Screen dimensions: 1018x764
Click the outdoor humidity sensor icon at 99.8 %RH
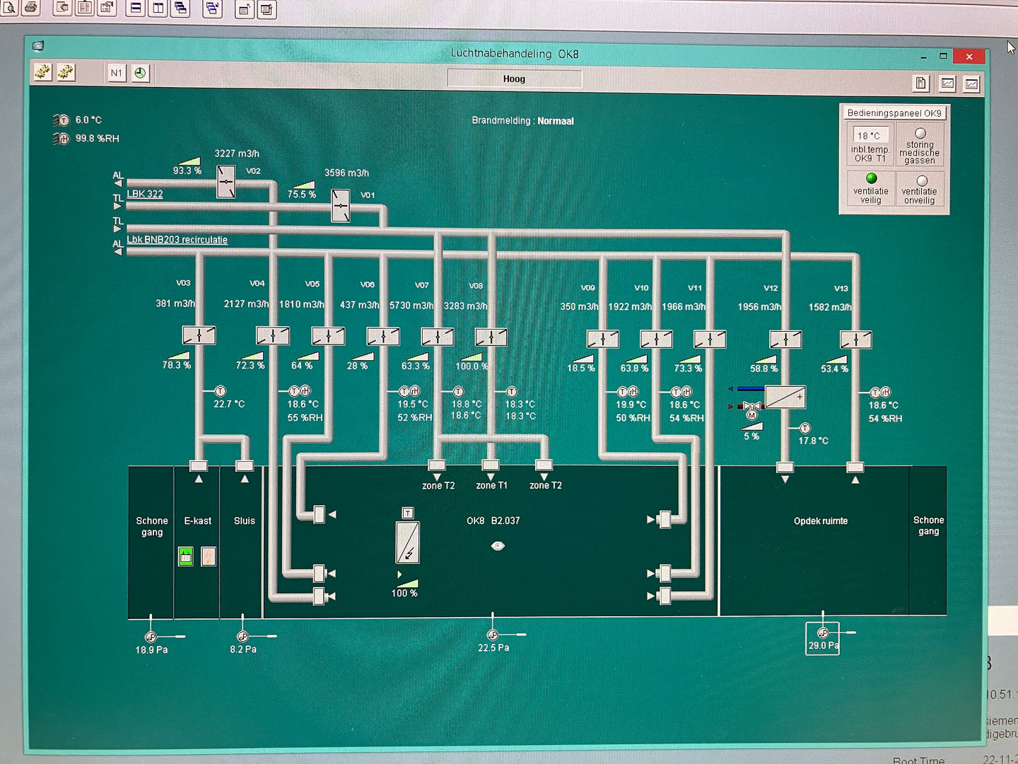pyautogui.click(x=62, y=139)
